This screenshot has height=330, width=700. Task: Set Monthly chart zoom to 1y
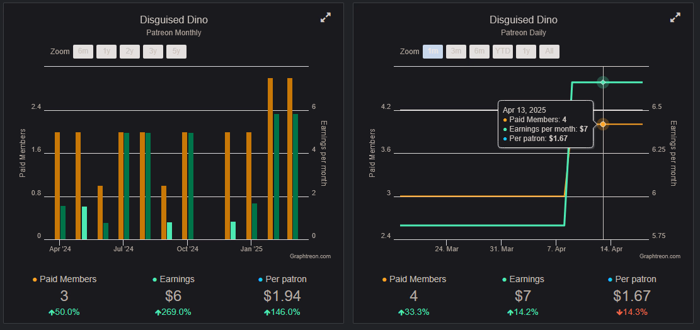coord(106,52)
